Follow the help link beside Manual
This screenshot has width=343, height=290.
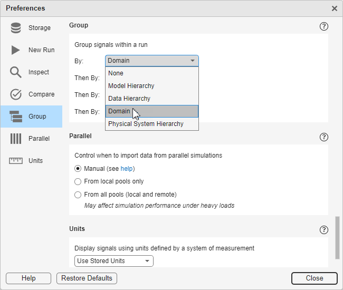click(127, 169)
